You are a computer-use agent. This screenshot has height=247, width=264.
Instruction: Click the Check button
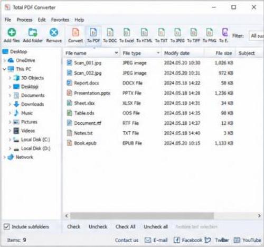pos(73,226)
